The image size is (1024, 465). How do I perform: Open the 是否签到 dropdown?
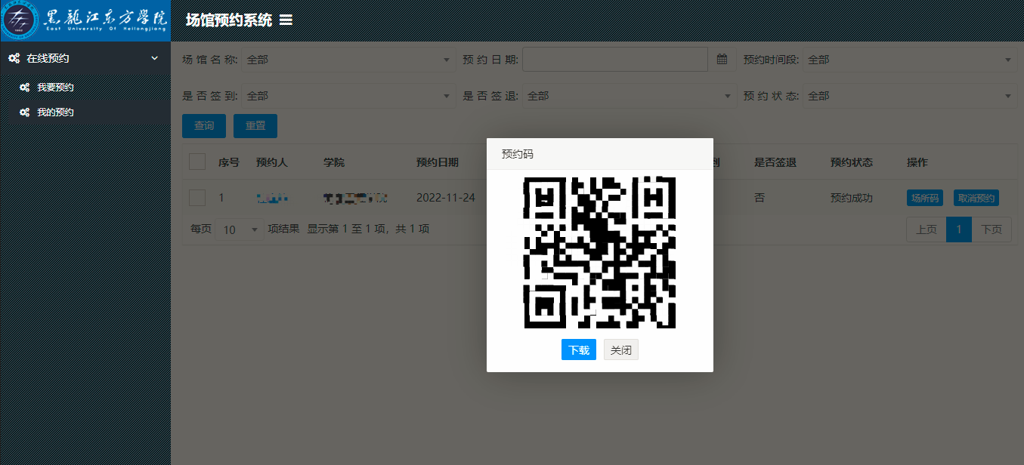click(x=348, y=96)
